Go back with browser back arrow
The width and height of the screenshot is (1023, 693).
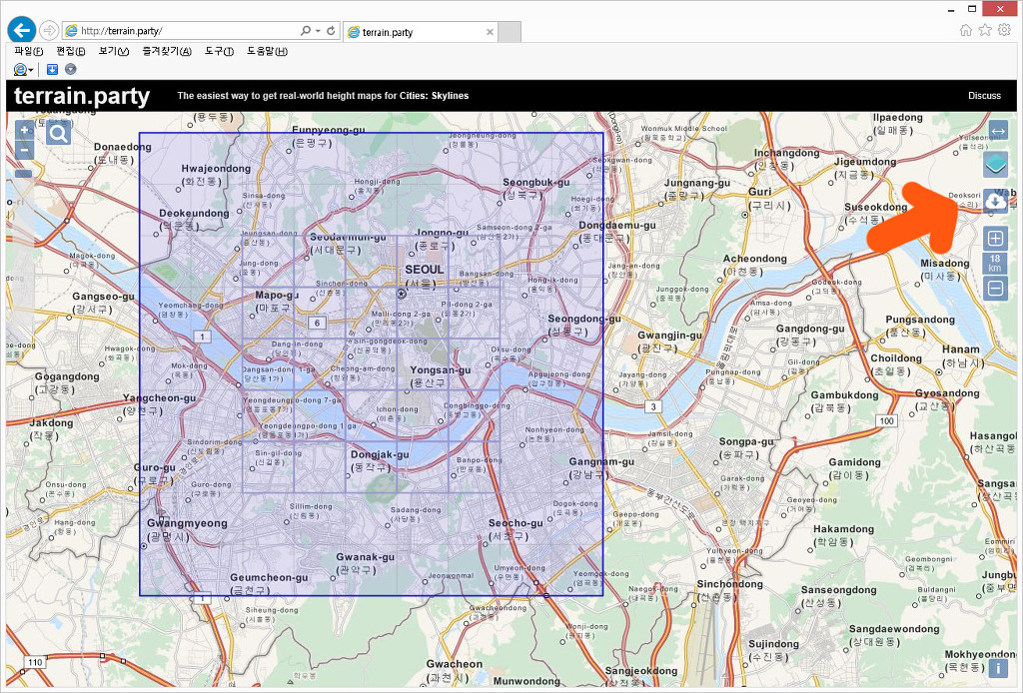point(21,30)
